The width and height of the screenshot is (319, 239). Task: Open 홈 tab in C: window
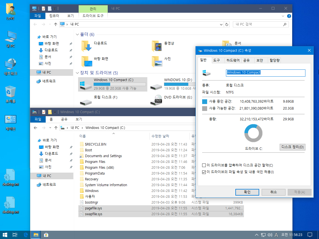(x=51, y=119)
